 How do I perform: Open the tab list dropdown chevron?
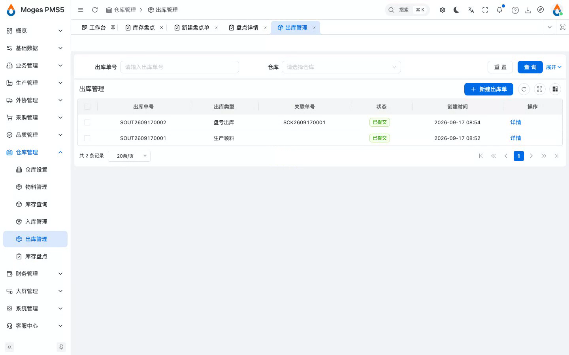[549, 27]
